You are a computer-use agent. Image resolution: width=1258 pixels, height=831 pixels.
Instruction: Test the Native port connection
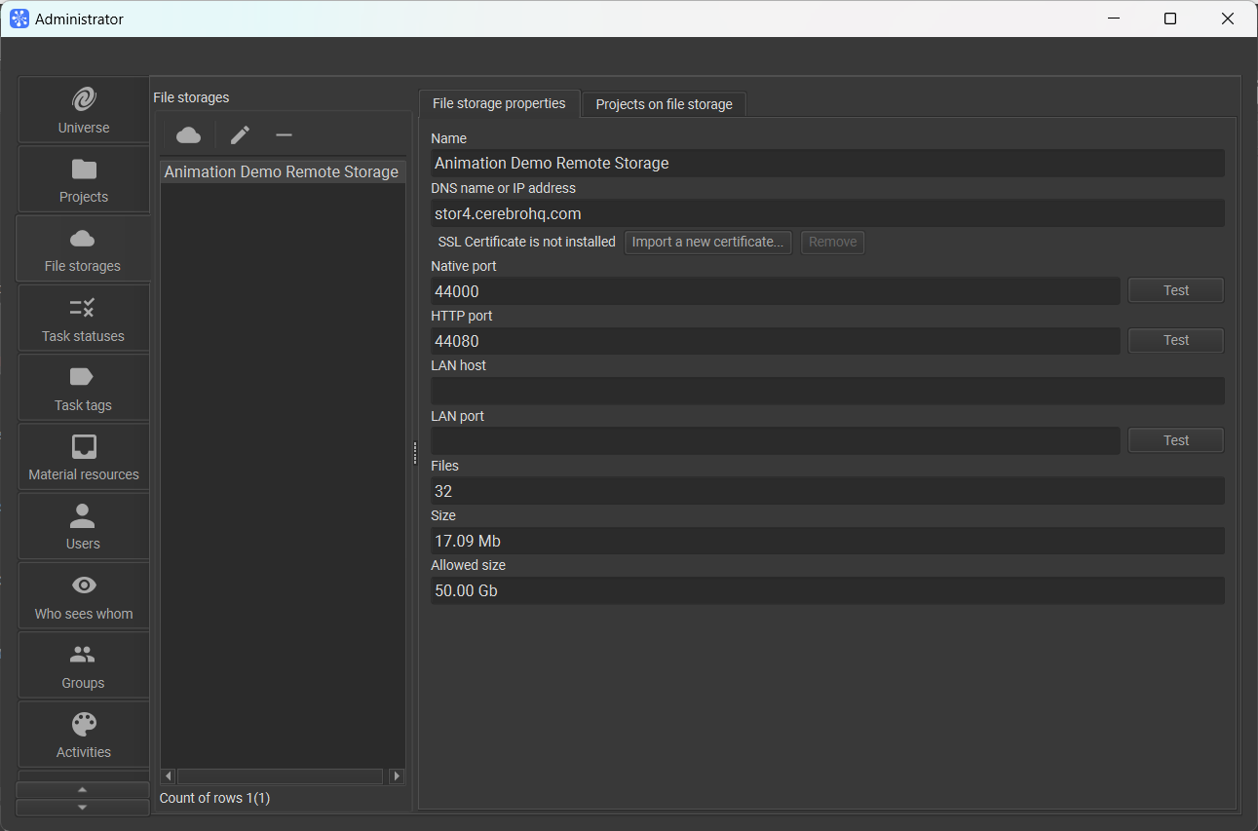point(1176,290)
